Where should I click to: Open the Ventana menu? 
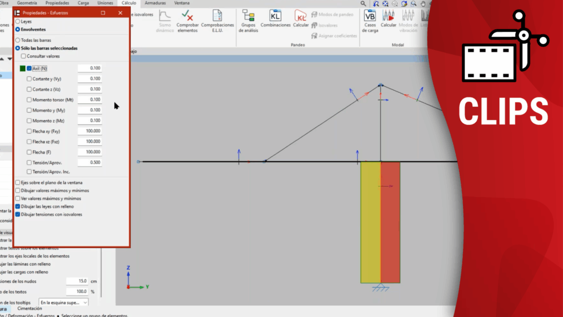coord(181,3)
